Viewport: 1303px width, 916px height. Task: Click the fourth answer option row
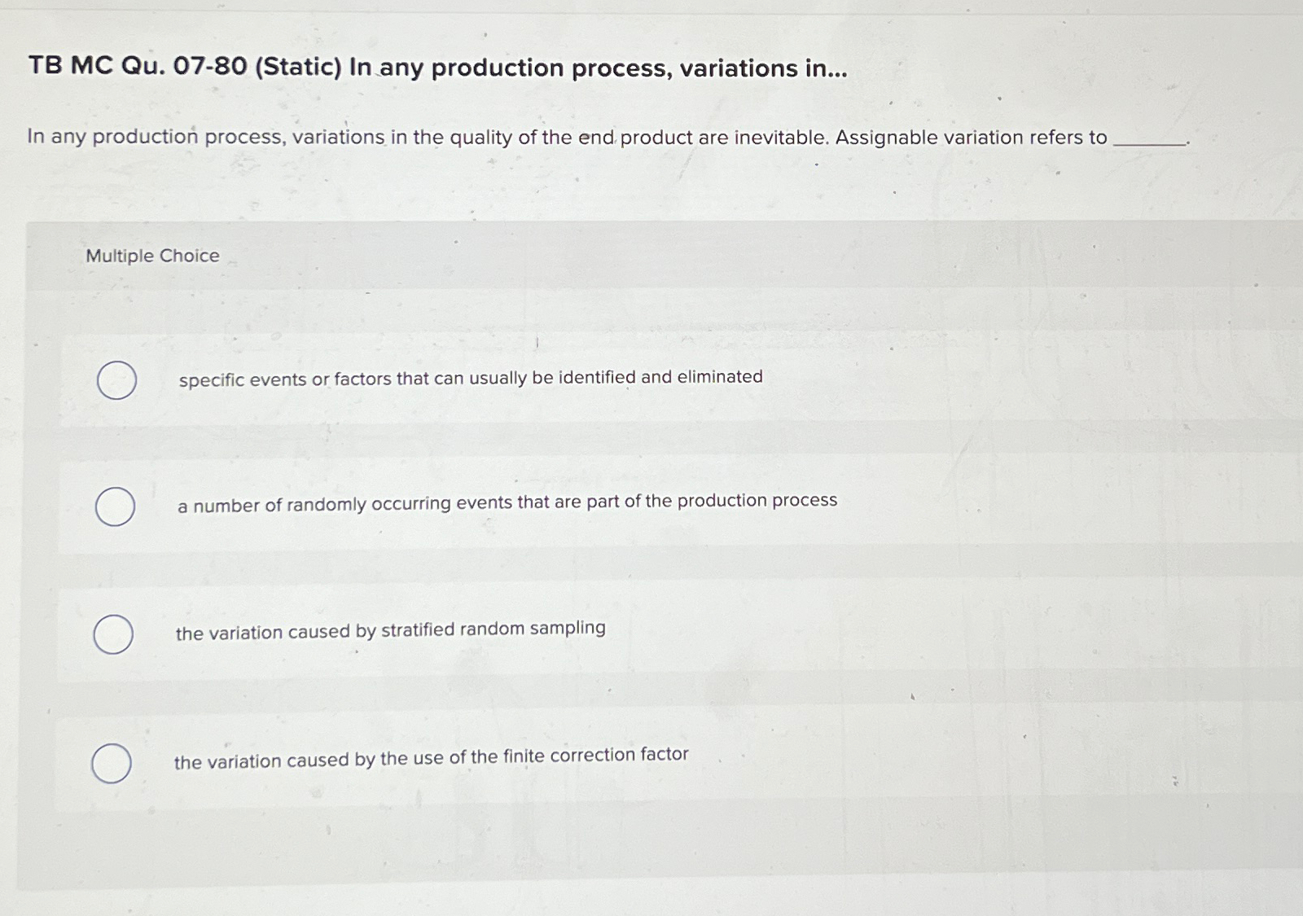click(570, 761)
